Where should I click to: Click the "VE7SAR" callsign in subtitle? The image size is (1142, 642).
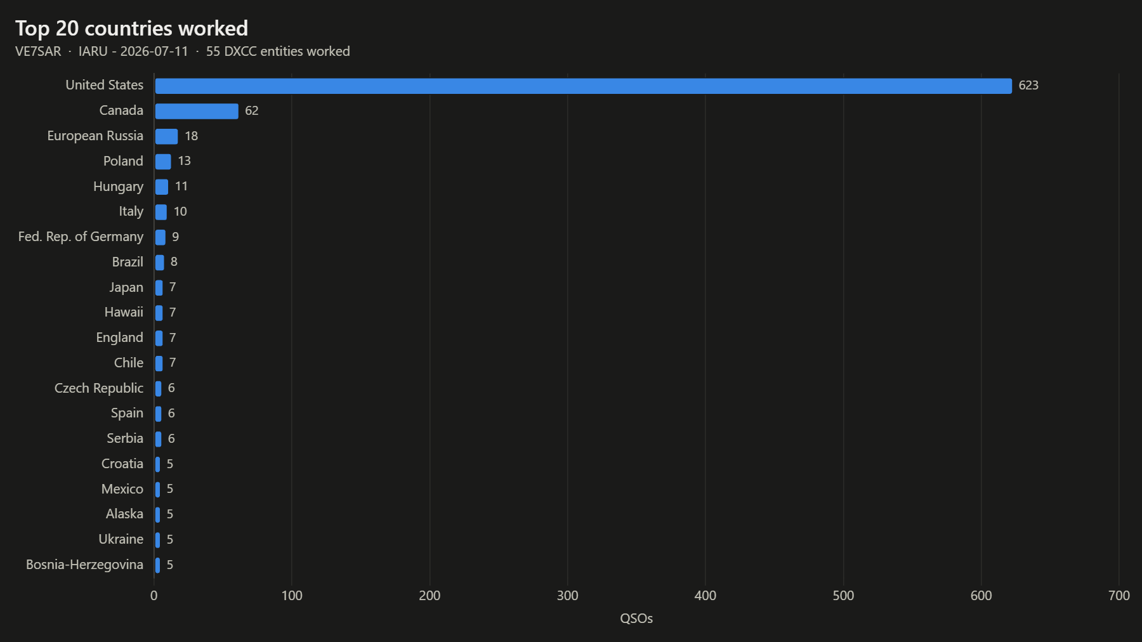pyautogui.click(x=38, y=51)
